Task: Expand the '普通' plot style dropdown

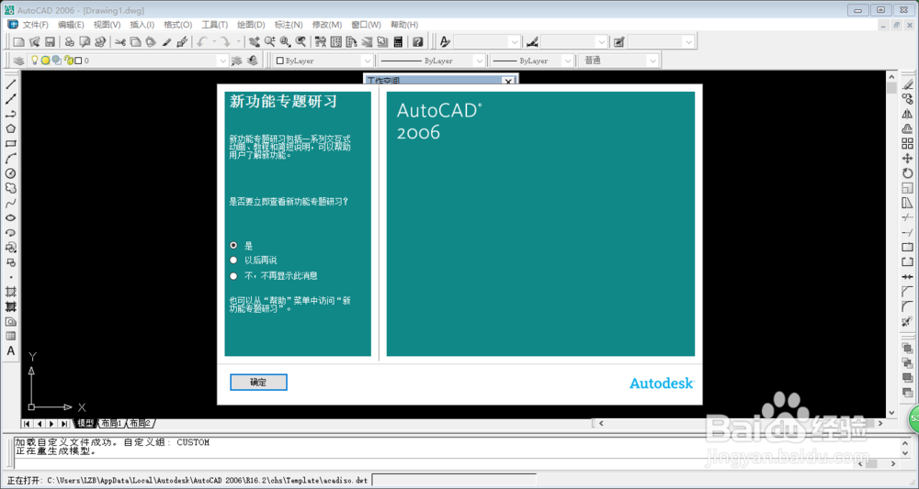Action: tap(652, 61)
